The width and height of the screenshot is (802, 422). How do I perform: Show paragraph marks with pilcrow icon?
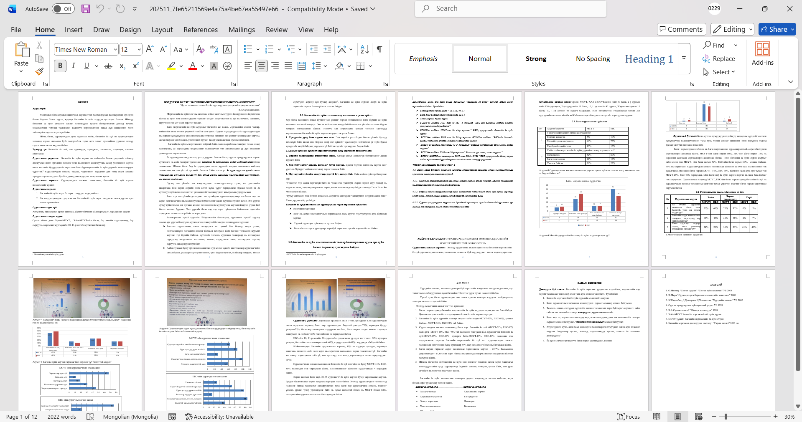(379, 49)
